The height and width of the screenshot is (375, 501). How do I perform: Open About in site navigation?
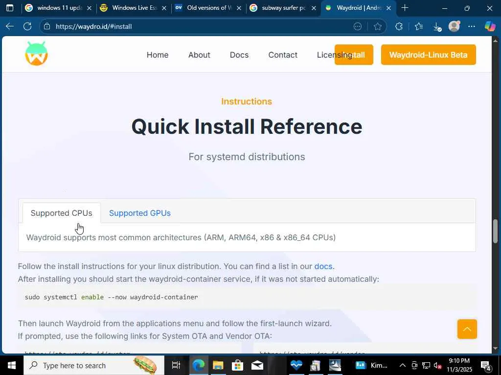199,55
